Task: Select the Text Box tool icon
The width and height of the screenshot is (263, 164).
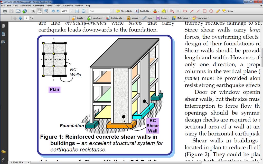Action: (x=178, y=11)
